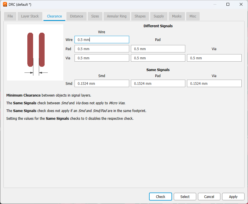Open the Supply tab
248x204 pixels.
coord(159,16)
